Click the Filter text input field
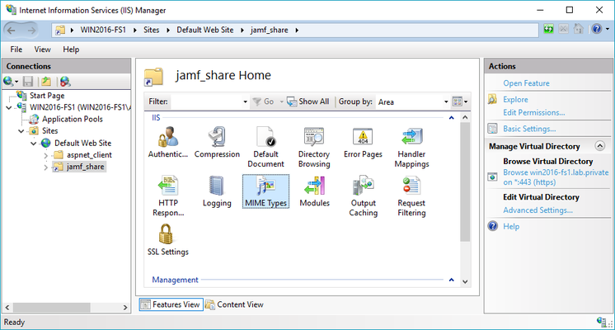Viewport: 615px width, 330px height. click(x=207, y=101)
